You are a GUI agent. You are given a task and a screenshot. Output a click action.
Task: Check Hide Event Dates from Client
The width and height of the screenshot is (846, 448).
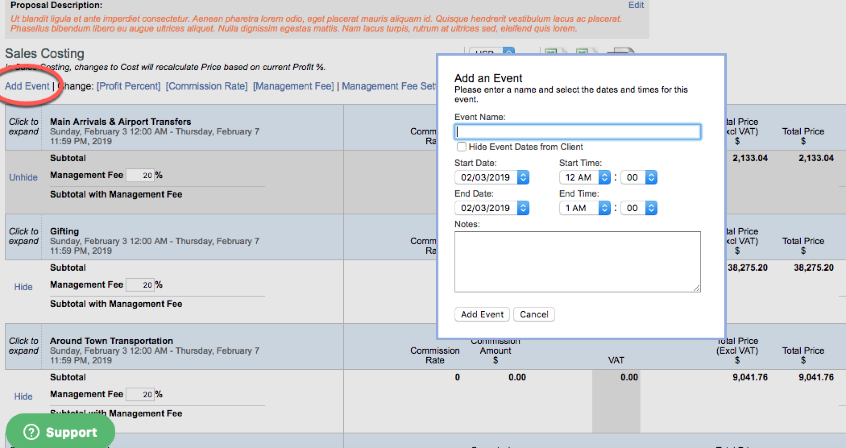(461, 147)
